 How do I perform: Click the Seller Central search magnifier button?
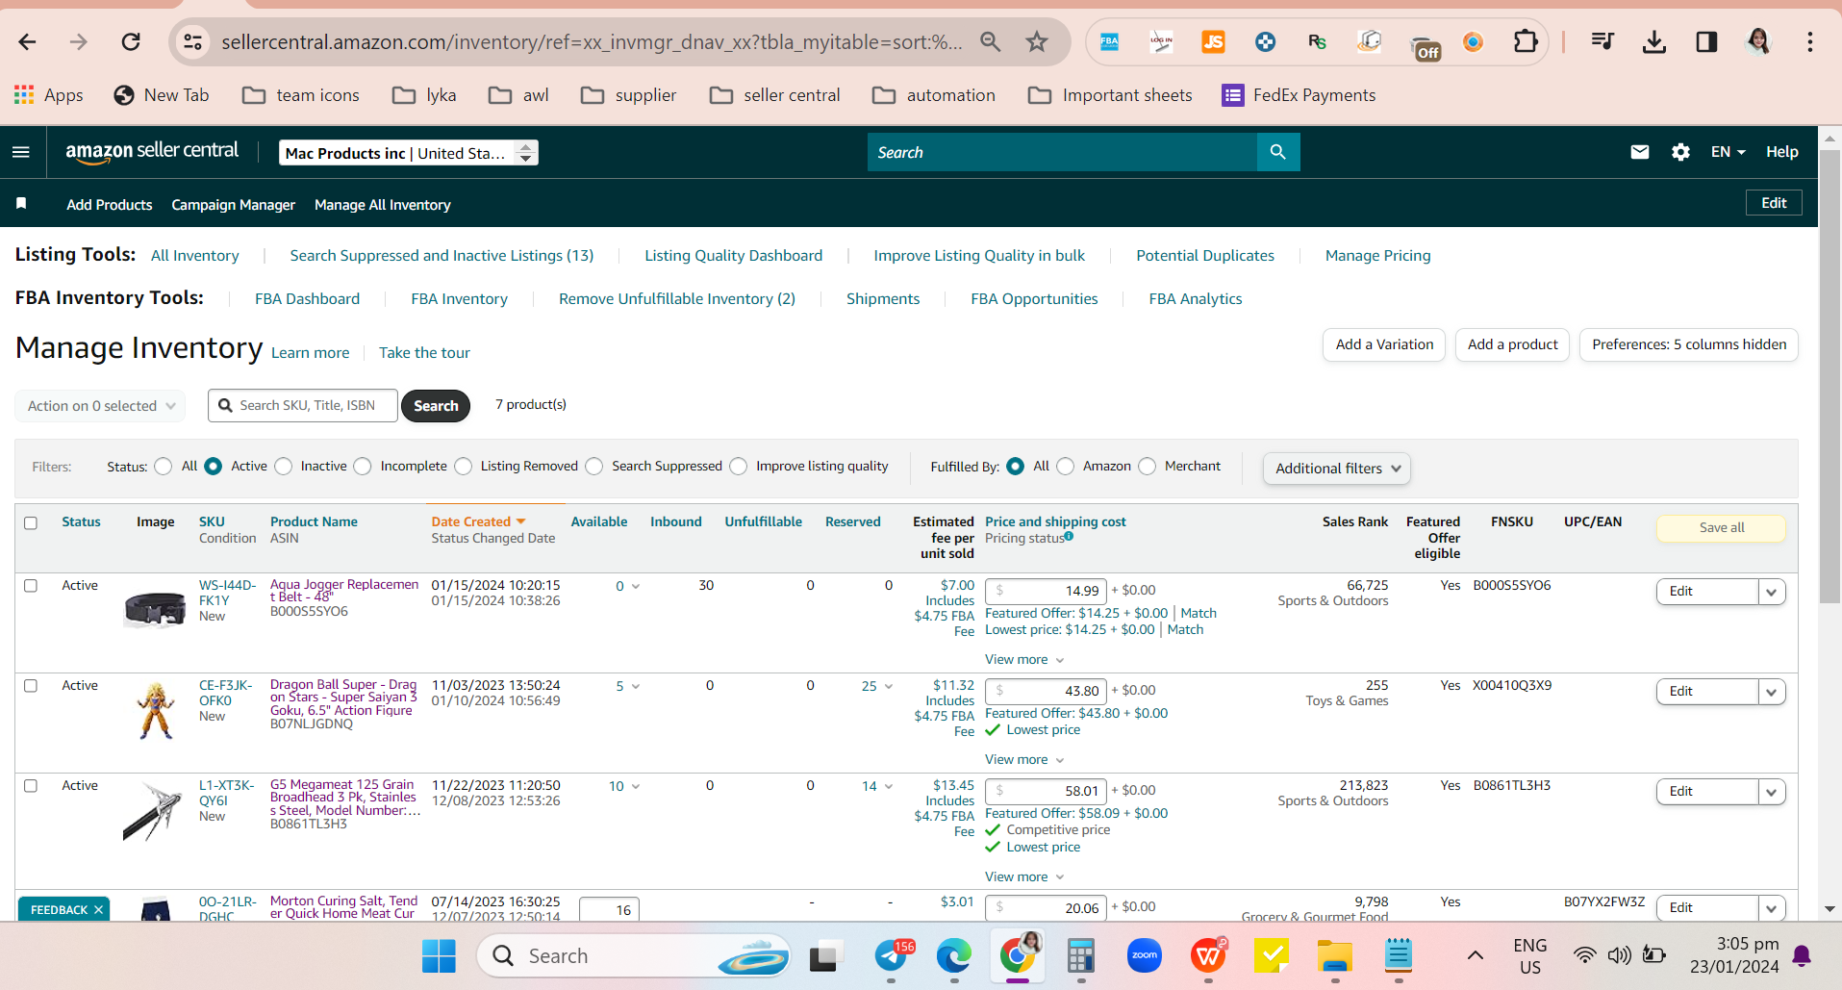point(1278,152)
